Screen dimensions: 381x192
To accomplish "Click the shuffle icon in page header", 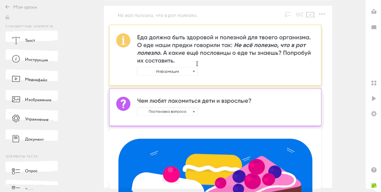I will click(x=299, y=14).
